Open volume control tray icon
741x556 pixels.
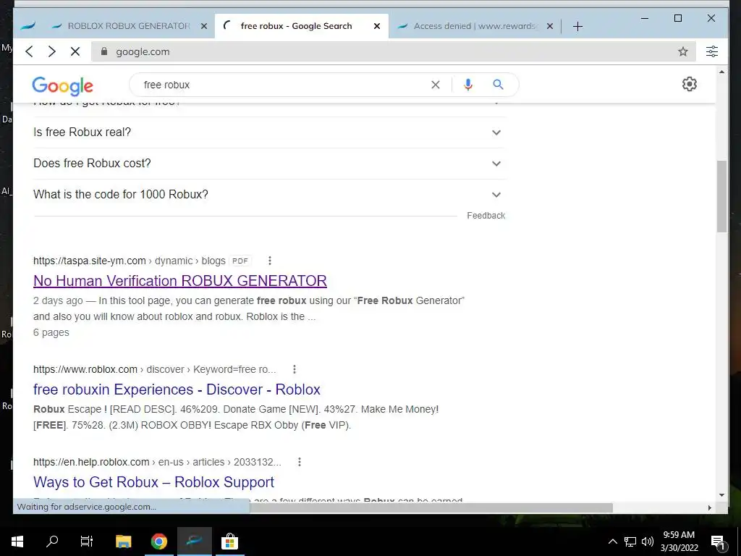pos(648,542)
